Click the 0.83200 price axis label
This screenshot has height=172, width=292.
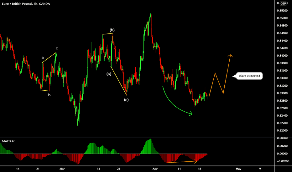coord(282,86)
